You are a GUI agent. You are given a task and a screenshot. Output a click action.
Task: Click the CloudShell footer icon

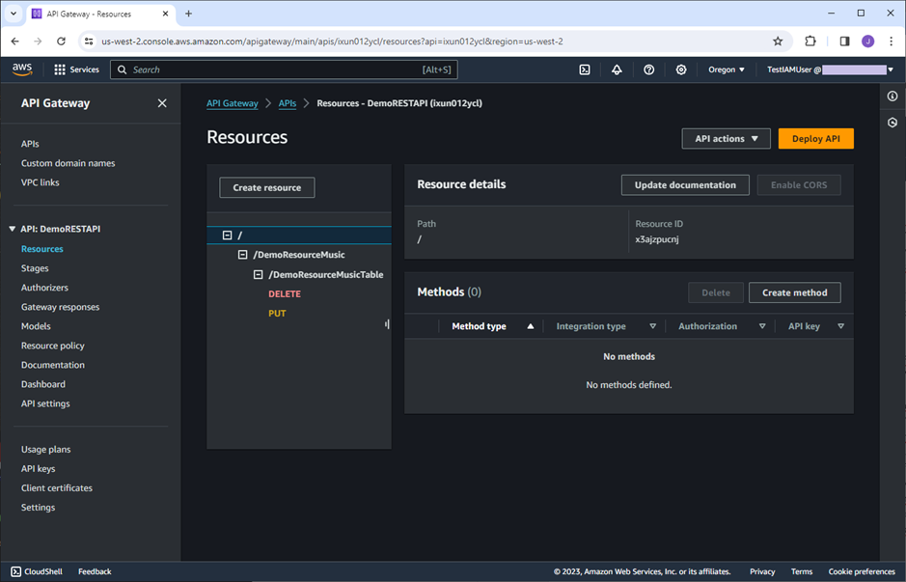16,571
